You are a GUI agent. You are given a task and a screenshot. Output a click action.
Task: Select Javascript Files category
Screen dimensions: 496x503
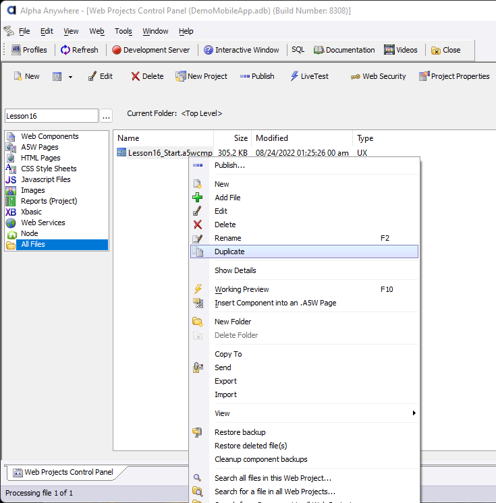pos(46,179)
